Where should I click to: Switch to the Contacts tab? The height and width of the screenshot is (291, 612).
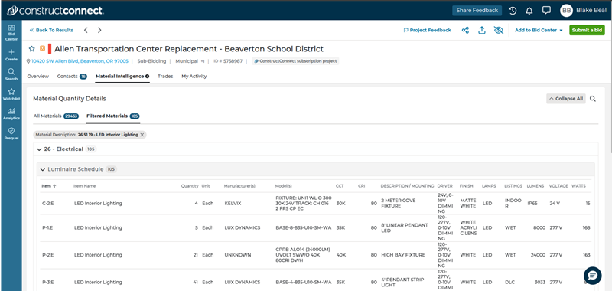[x=72, y=76]
